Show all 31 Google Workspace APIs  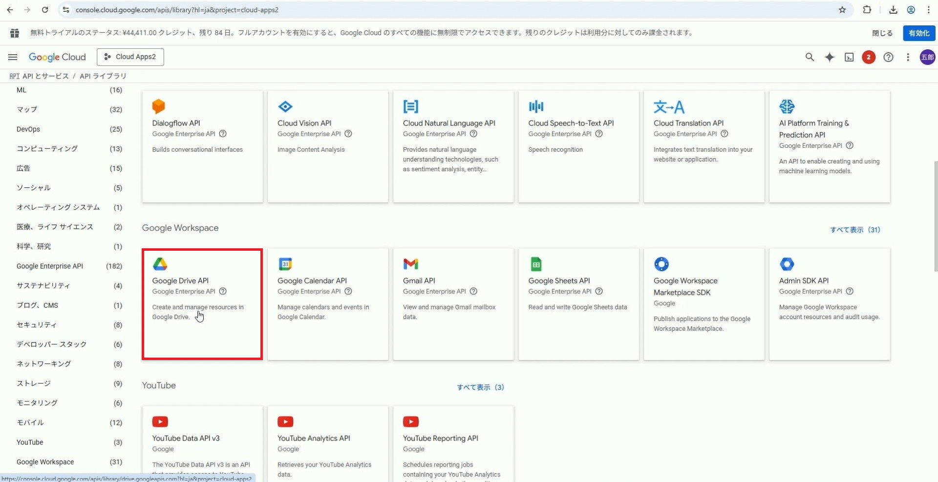point(855,230)
